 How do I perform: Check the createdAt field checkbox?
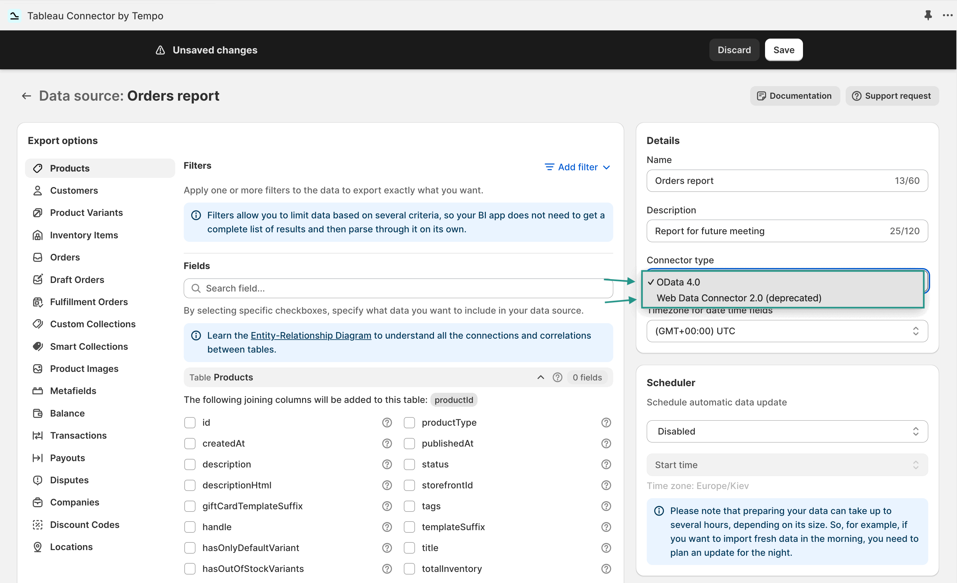click(x=190, y=443)
